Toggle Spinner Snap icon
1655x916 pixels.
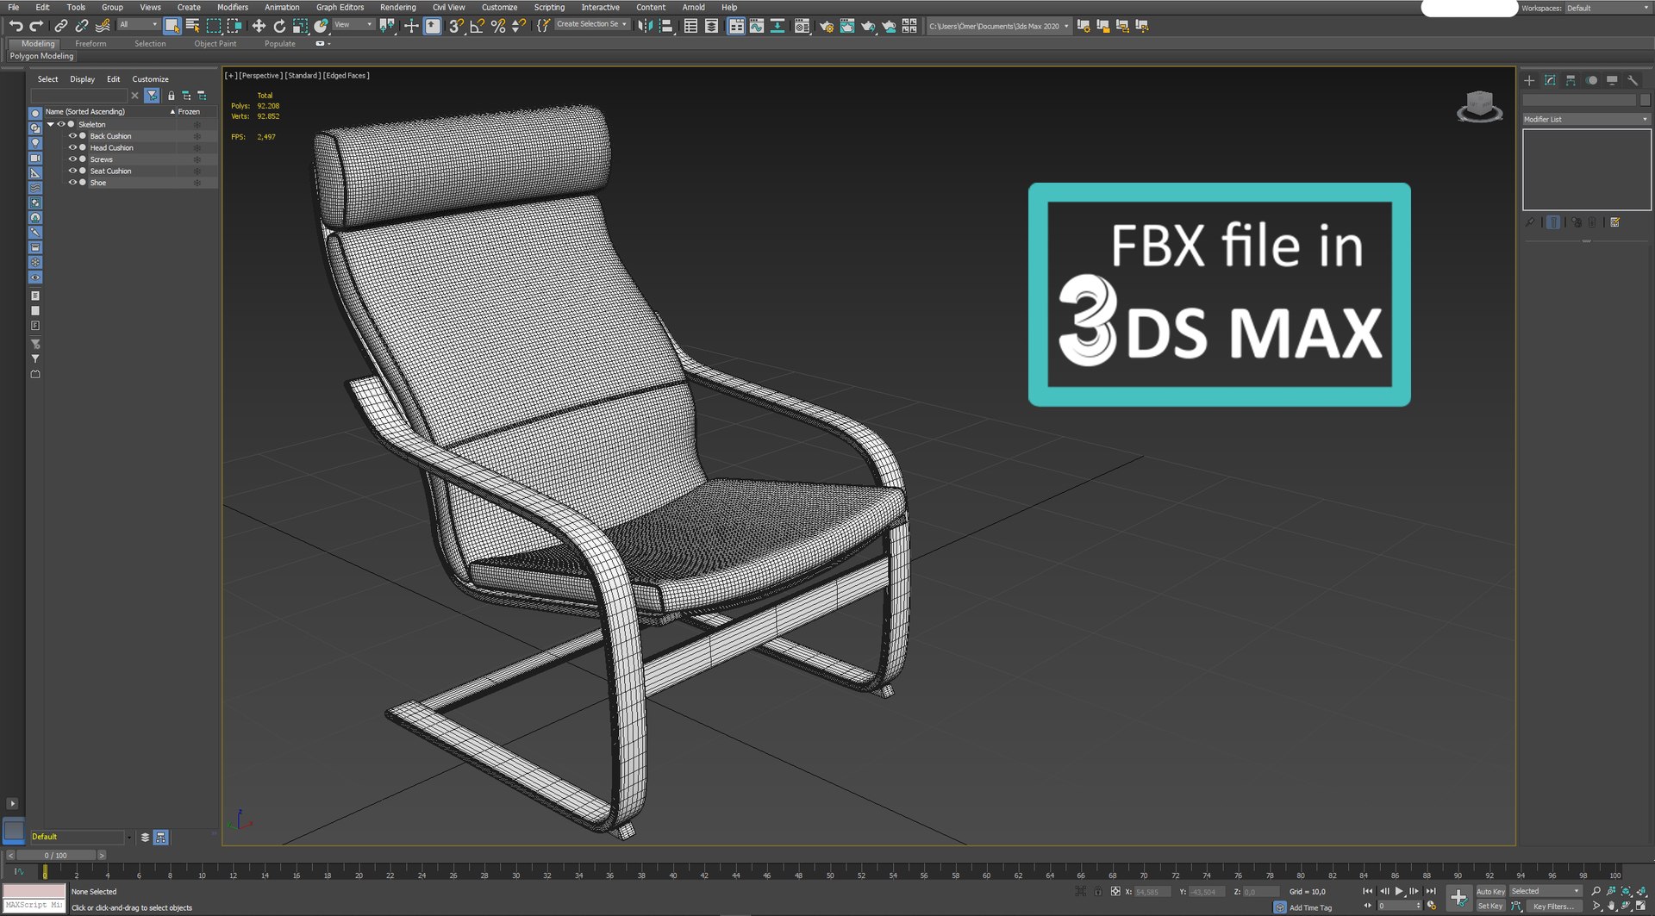point(518,26)
